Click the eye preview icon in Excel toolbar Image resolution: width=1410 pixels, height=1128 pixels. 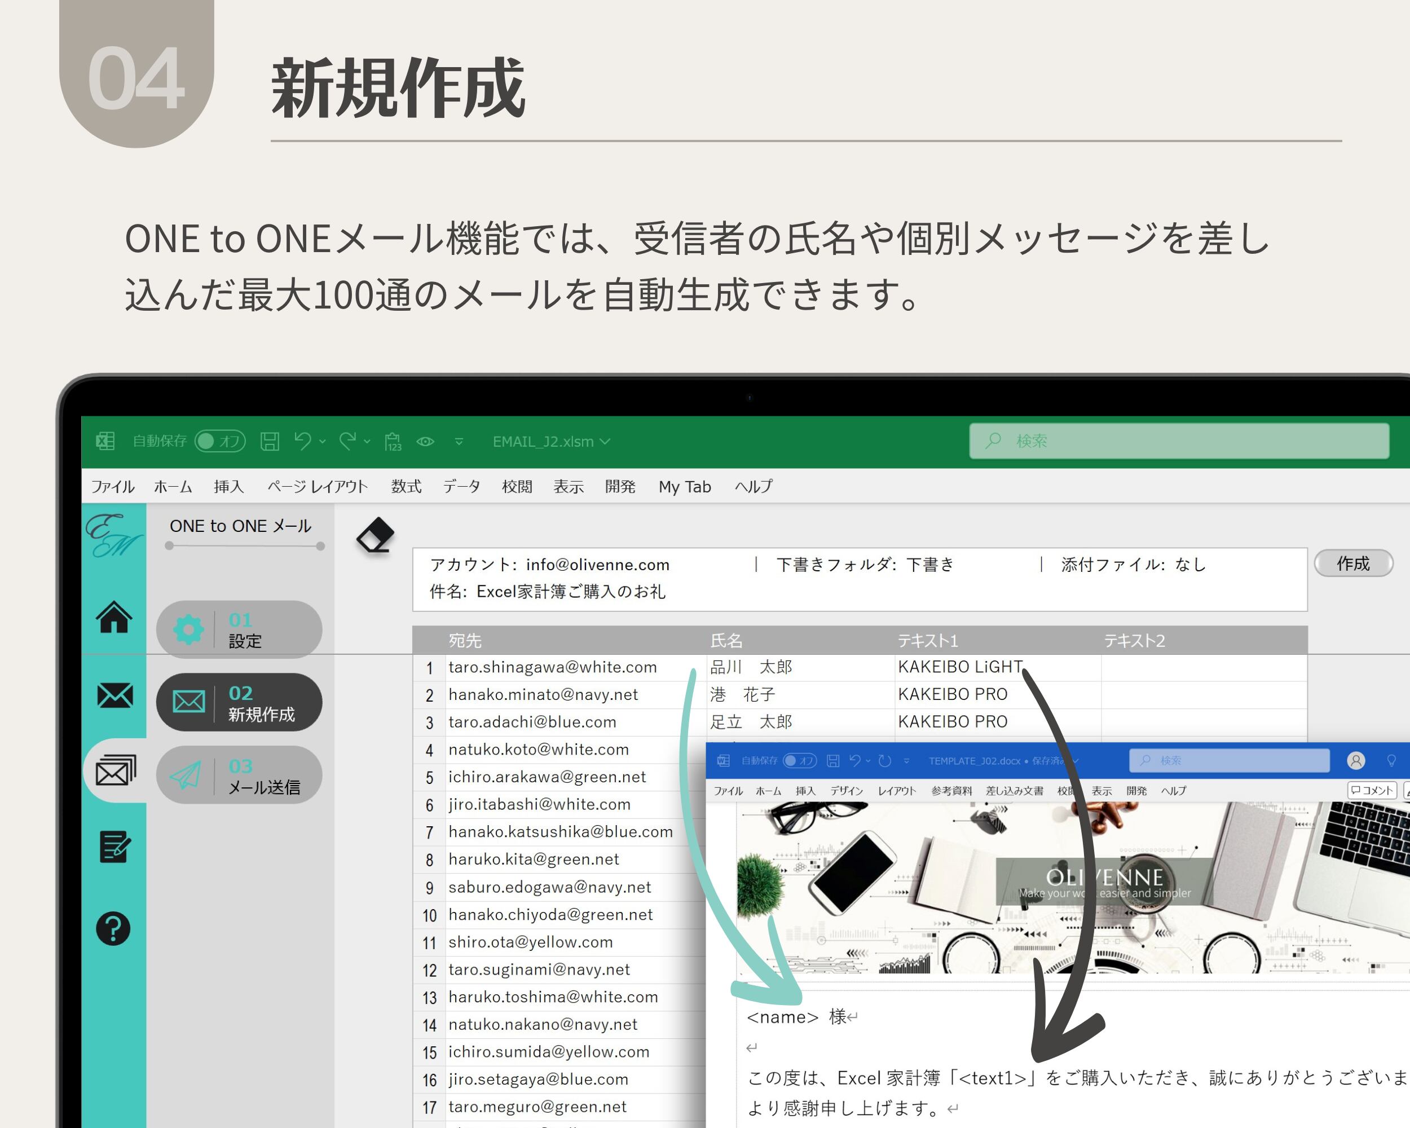point(425,442)
